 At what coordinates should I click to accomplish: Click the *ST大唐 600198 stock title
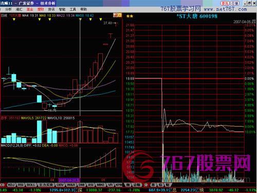pos(197,16)
